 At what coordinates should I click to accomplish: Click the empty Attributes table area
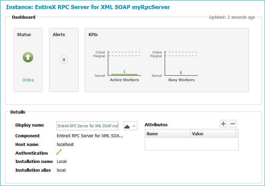coord(192,144)
